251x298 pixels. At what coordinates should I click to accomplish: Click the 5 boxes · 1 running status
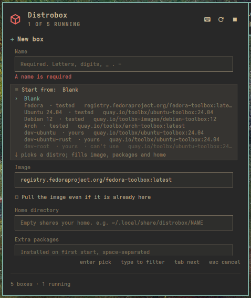[x=40, y=284]
